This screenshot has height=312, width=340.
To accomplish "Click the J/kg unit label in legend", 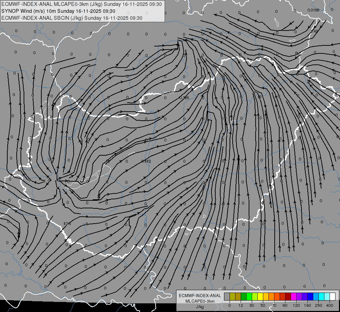I will (x=200, y=307).
